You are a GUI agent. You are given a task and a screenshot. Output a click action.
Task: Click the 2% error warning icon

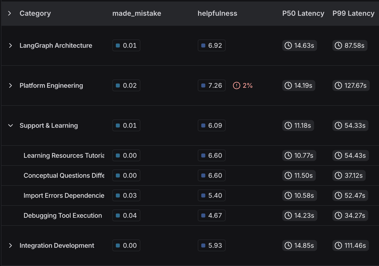tap(236, 85)
